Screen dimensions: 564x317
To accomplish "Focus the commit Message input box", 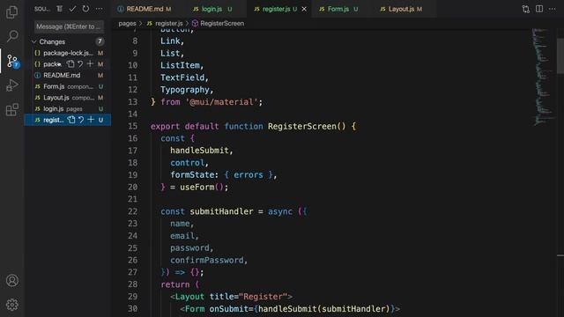I will point(69,26).
